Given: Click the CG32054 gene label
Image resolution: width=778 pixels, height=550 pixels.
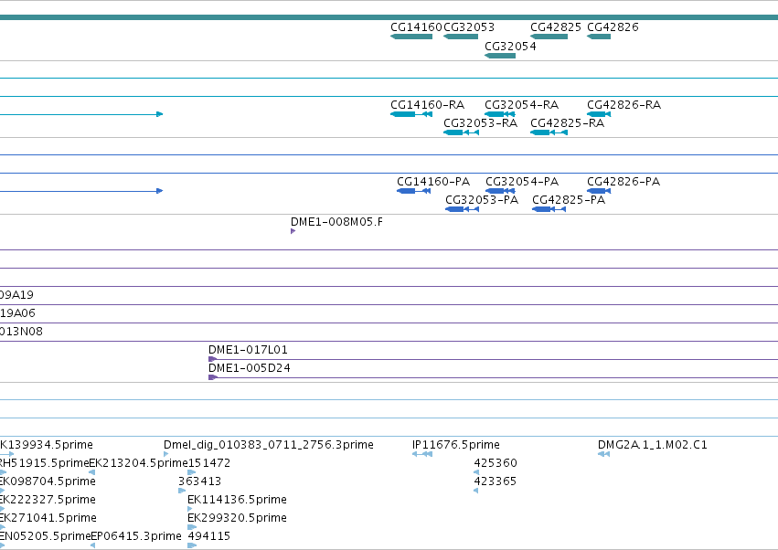Looking at the screenshot, I should coord(510,46).
